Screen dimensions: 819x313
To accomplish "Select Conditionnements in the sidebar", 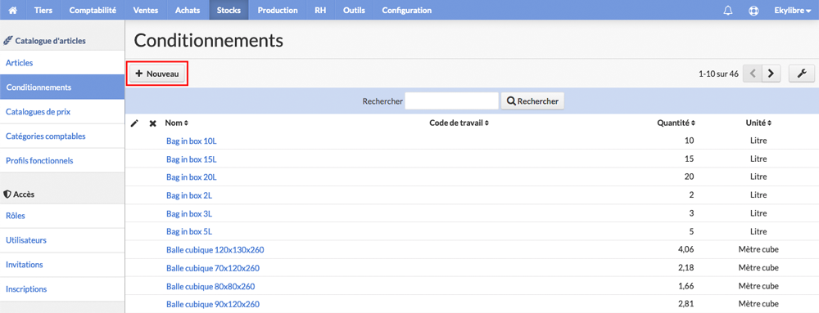I will click(62, 87).
